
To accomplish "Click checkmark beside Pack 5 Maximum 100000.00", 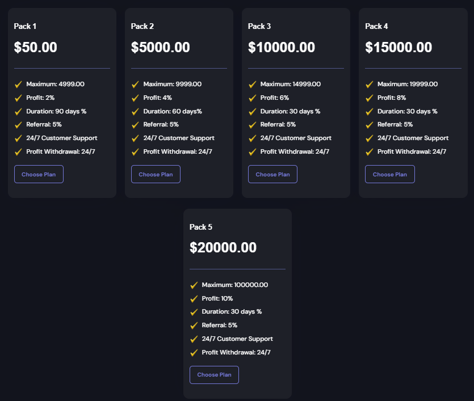I will 194,285.
